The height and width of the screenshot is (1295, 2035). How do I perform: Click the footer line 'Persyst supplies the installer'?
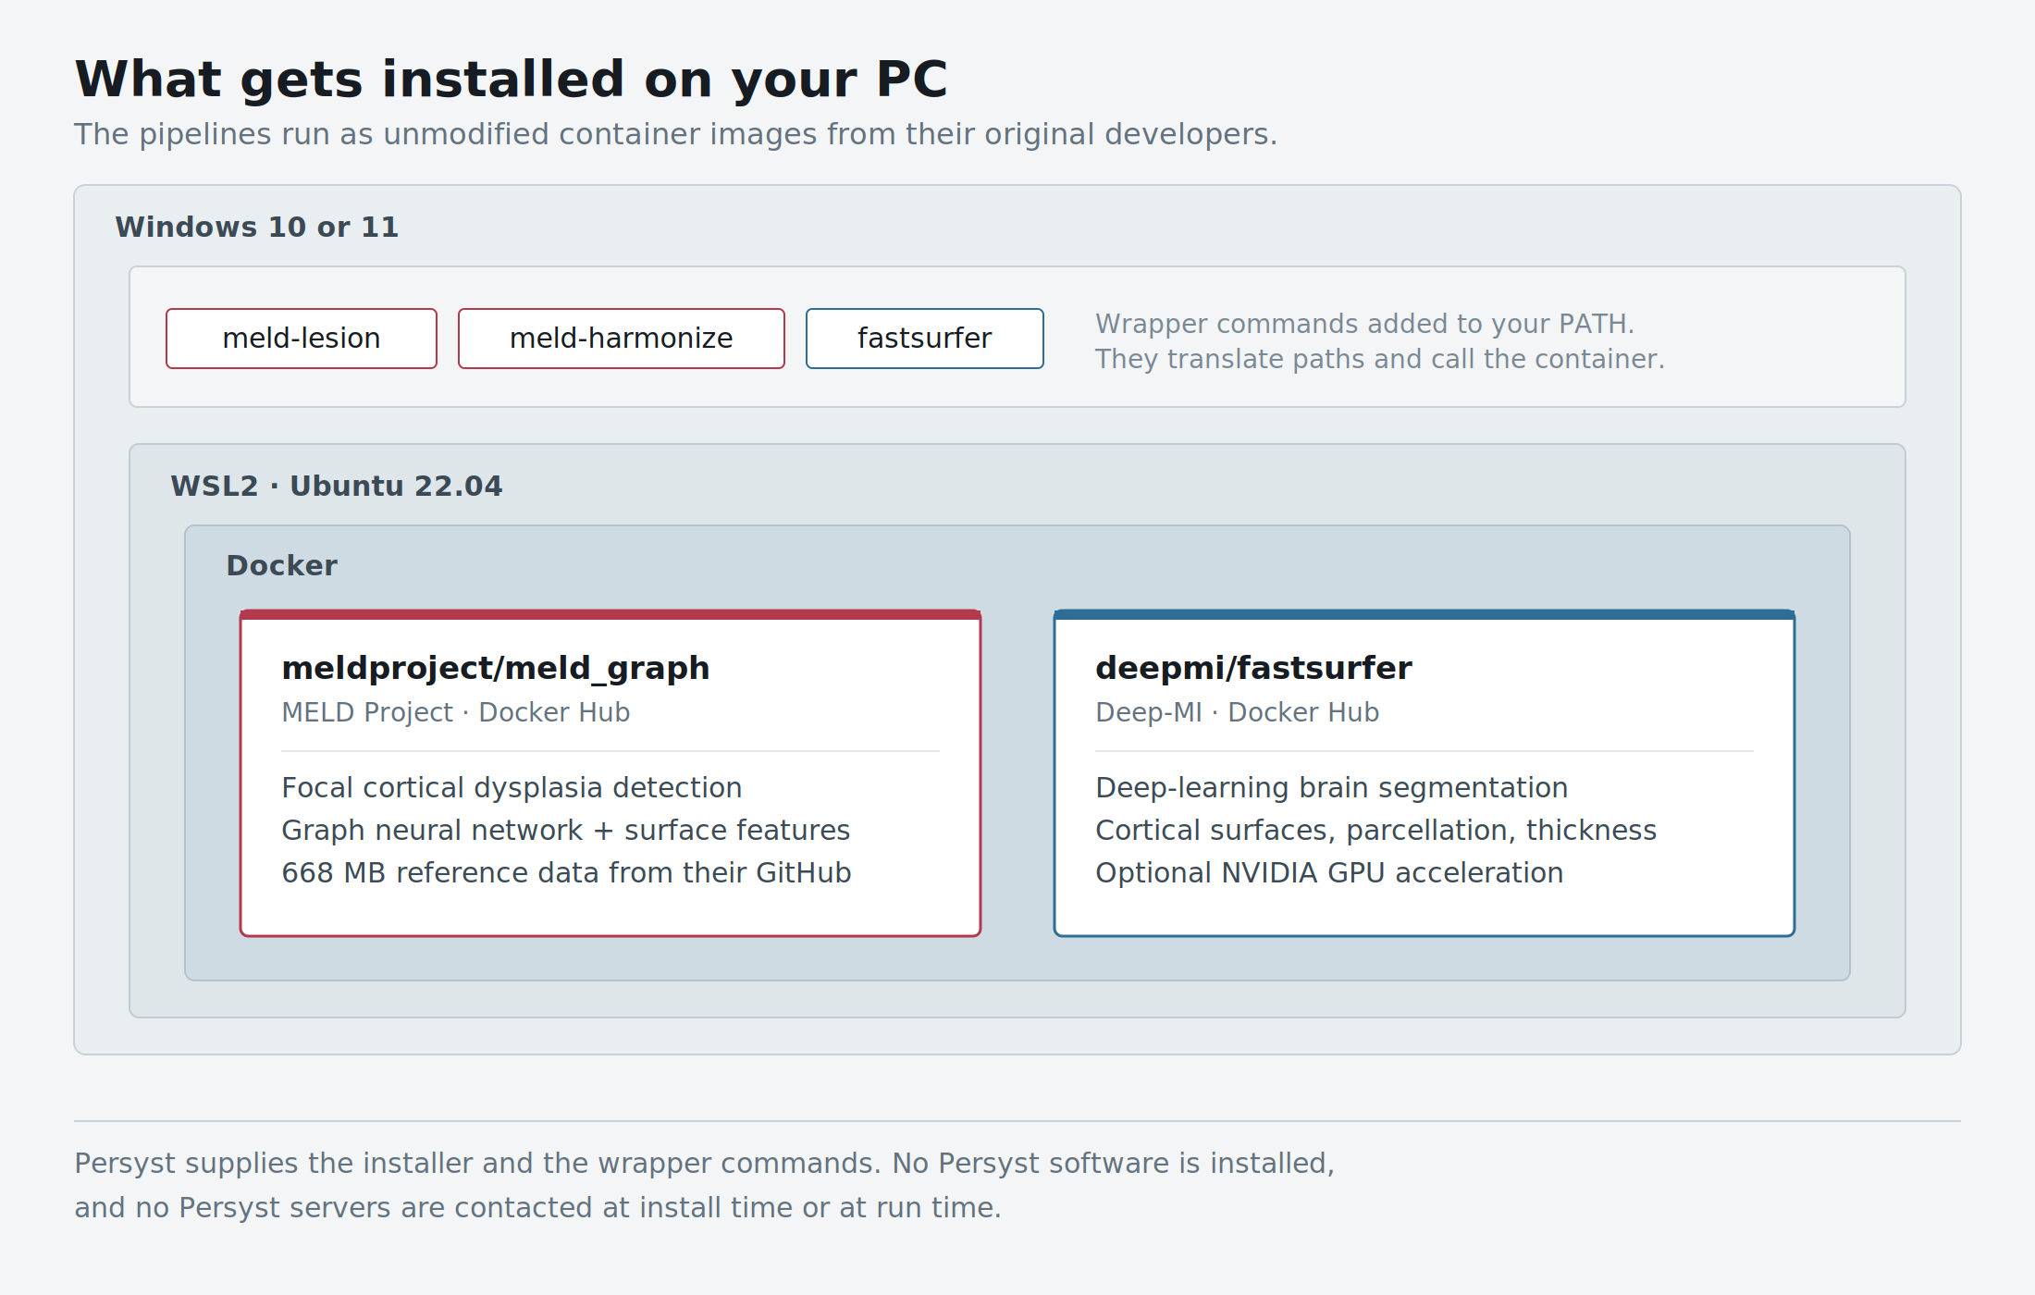coord(705,1163)
